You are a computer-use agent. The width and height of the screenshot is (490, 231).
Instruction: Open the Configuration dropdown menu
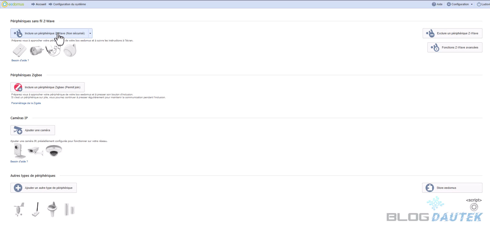point(460,4)
